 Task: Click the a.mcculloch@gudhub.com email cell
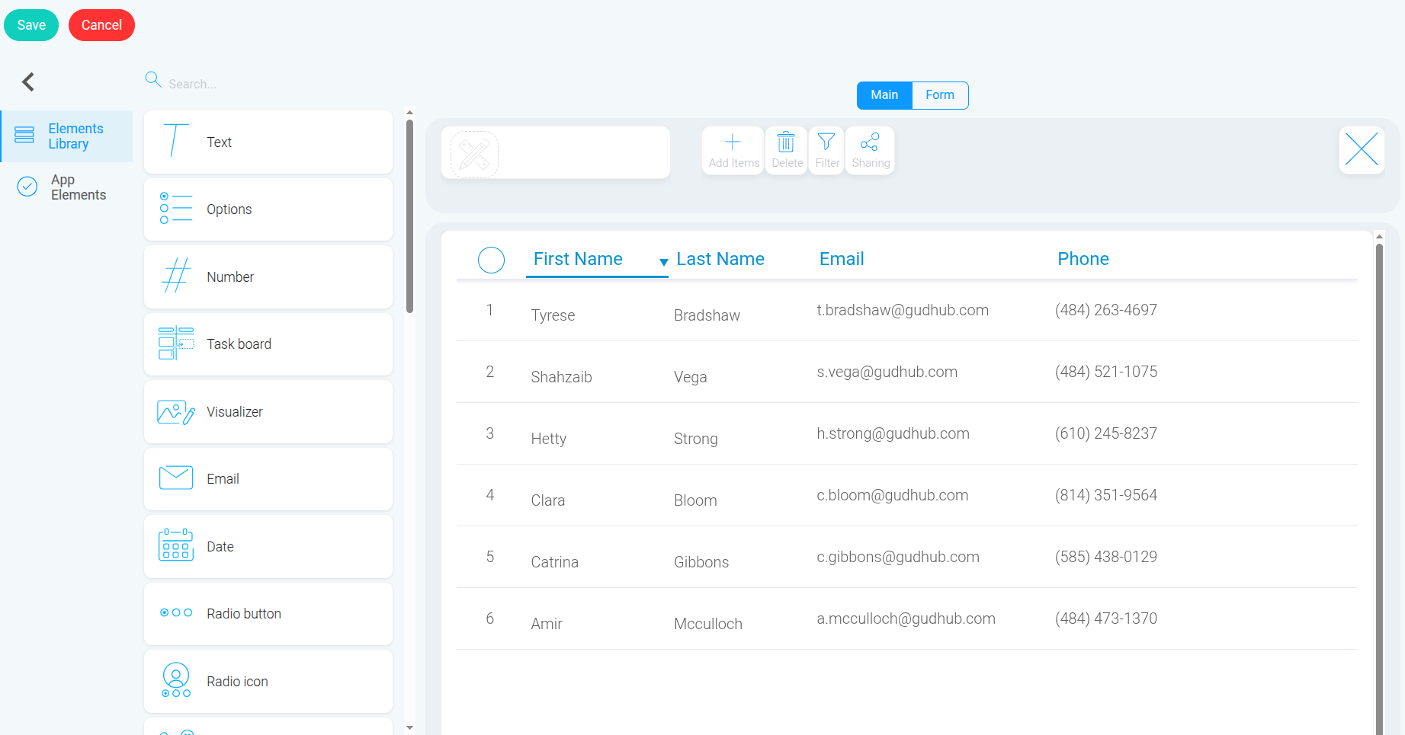(906, 618)
